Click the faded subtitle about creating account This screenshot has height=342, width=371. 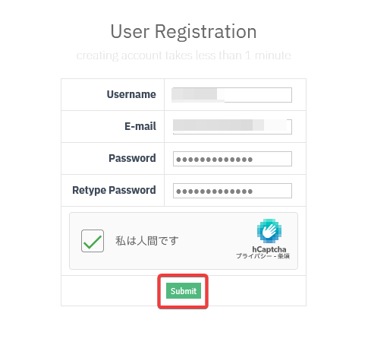[x=184, y=55]
